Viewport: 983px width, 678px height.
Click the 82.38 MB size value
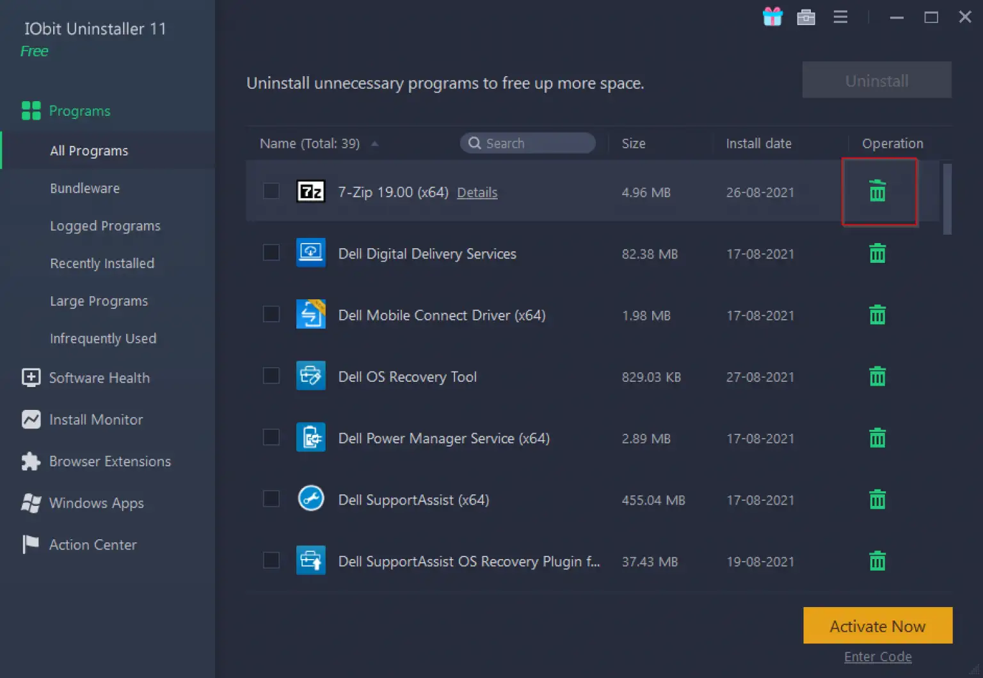click(650, 254)
